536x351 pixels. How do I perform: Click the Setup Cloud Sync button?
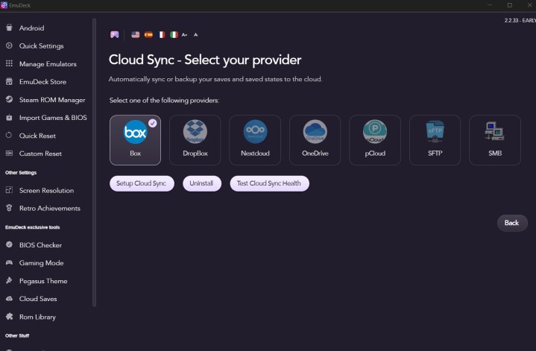(142, 183)
